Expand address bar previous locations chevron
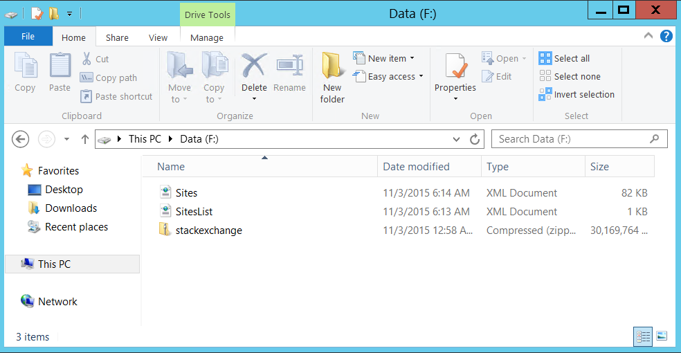 coord(456,139)
